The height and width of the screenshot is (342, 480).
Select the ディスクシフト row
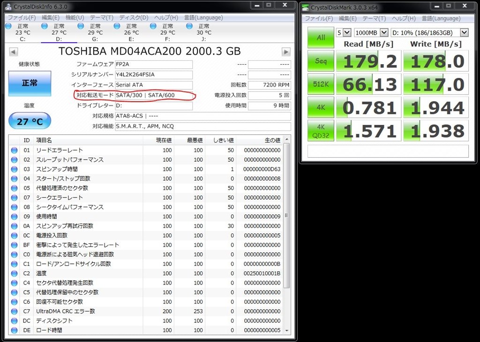[x=146, y=320]
